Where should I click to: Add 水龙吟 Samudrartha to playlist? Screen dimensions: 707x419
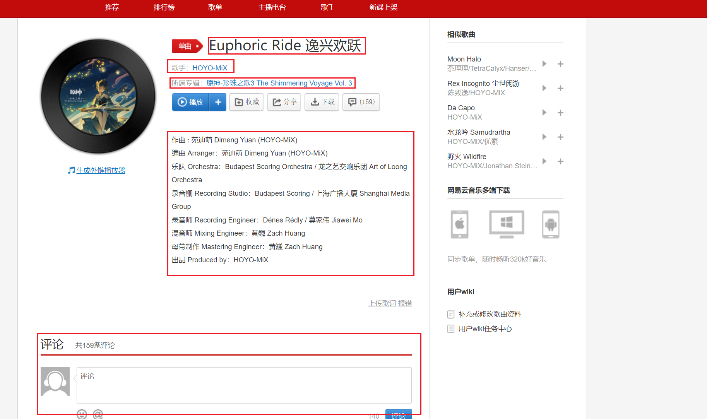click(x=560, y=137)
